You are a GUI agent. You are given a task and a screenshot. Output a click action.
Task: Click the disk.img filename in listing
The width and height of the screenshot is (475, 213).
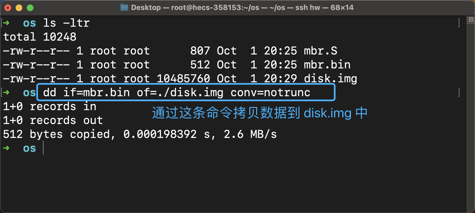pyautogui.click(x=330, y=78)
